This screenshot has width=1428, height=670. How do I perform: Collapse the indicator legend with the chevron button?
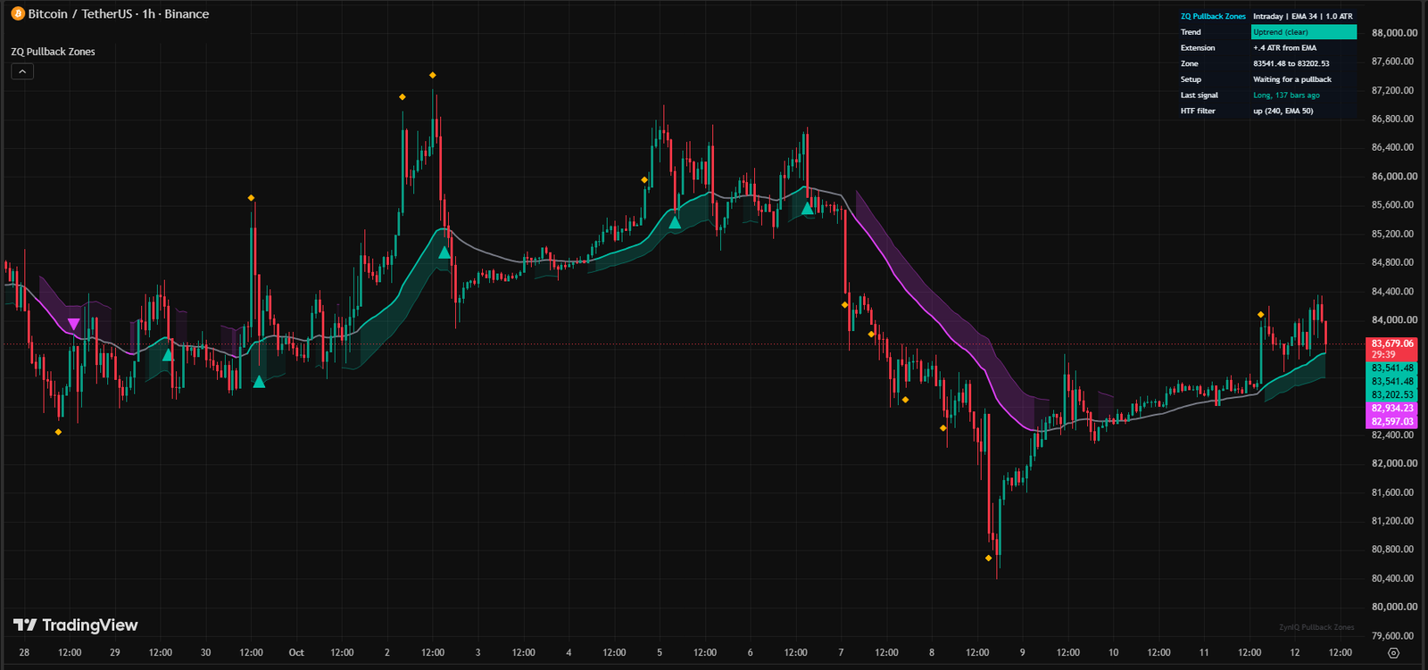(22, 71)
